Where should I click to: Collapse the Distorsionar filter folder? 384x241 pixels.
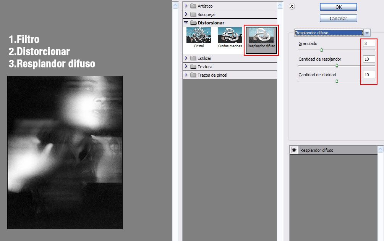tap(186, 22)
